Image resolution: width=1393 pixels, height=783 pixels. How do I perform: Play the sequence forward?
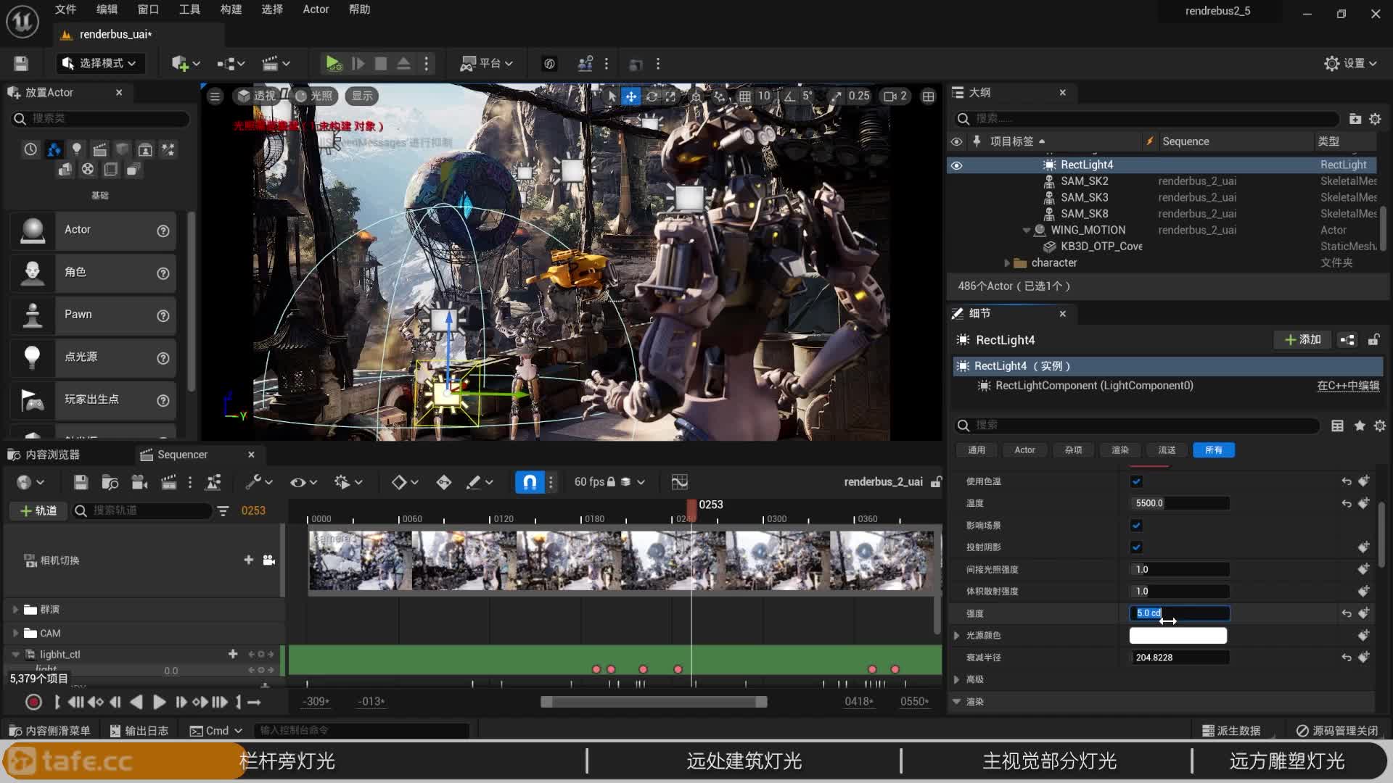click(160, 702)
